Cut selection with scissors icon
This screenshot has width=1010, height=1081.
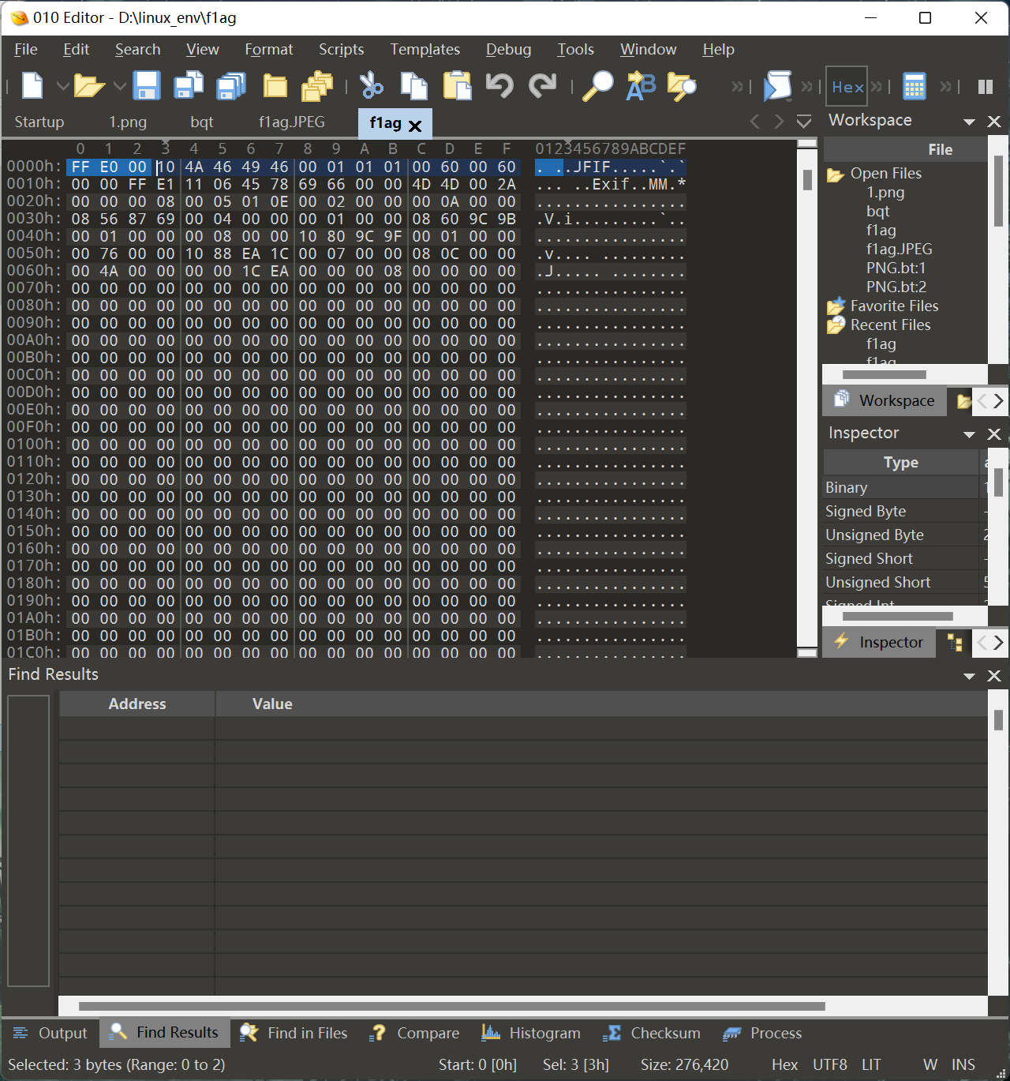pos(371,85)
